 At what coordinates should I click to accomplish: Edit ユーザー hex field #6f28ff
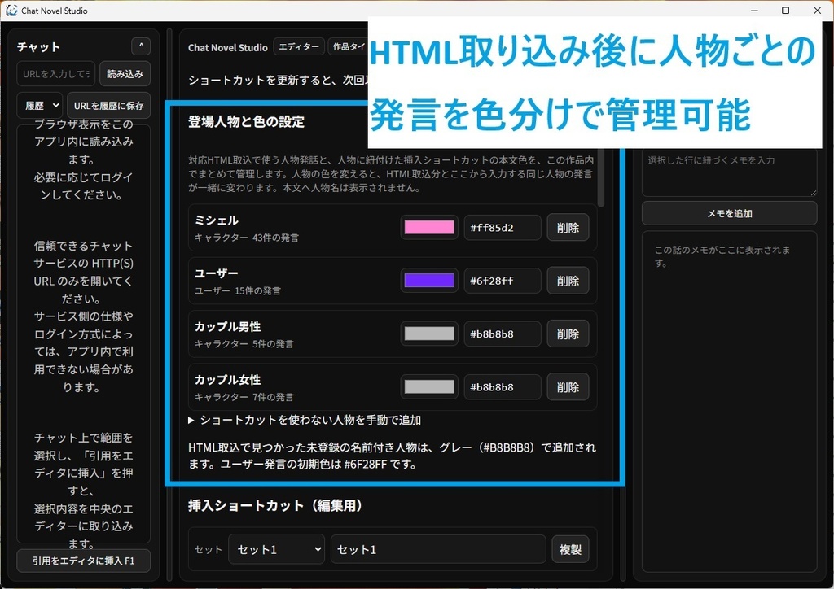(x=502, y=281)
